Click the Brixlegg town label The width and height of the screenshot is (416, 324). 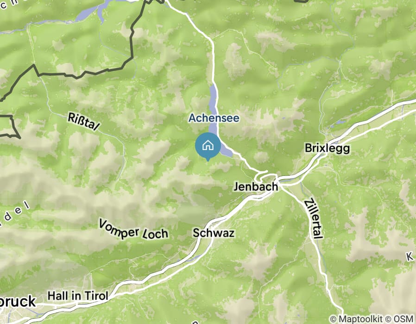click(327, 148)
